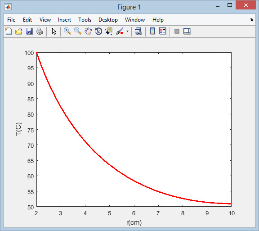Open the Insert menu
This screenshot has width=259, height=231.
(64, 20)
